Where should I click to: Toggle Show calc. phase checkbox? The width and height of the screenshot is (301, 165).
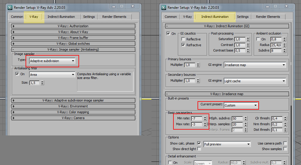tap(199, 143)
